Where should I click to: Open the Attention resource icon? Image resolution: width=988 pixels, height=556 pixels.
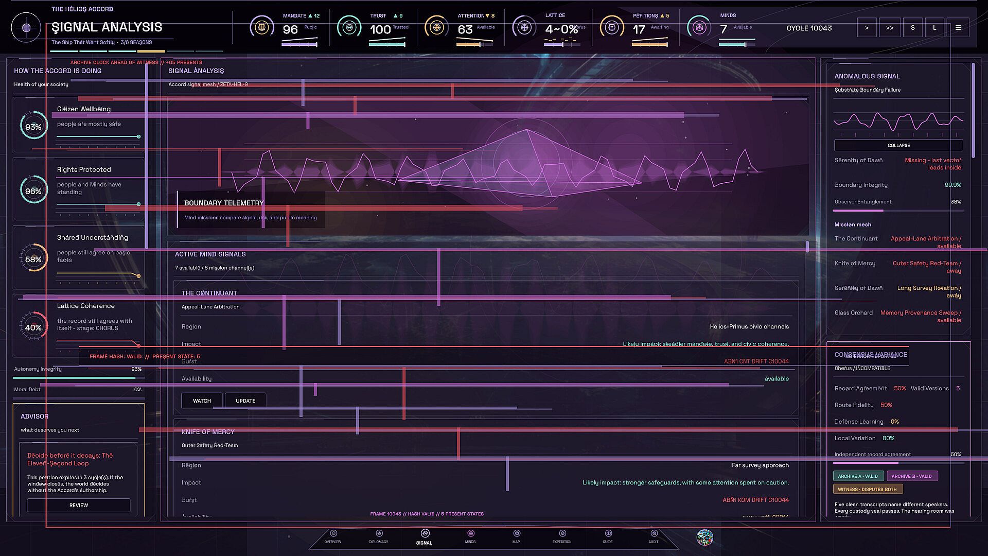pos(436,27)
